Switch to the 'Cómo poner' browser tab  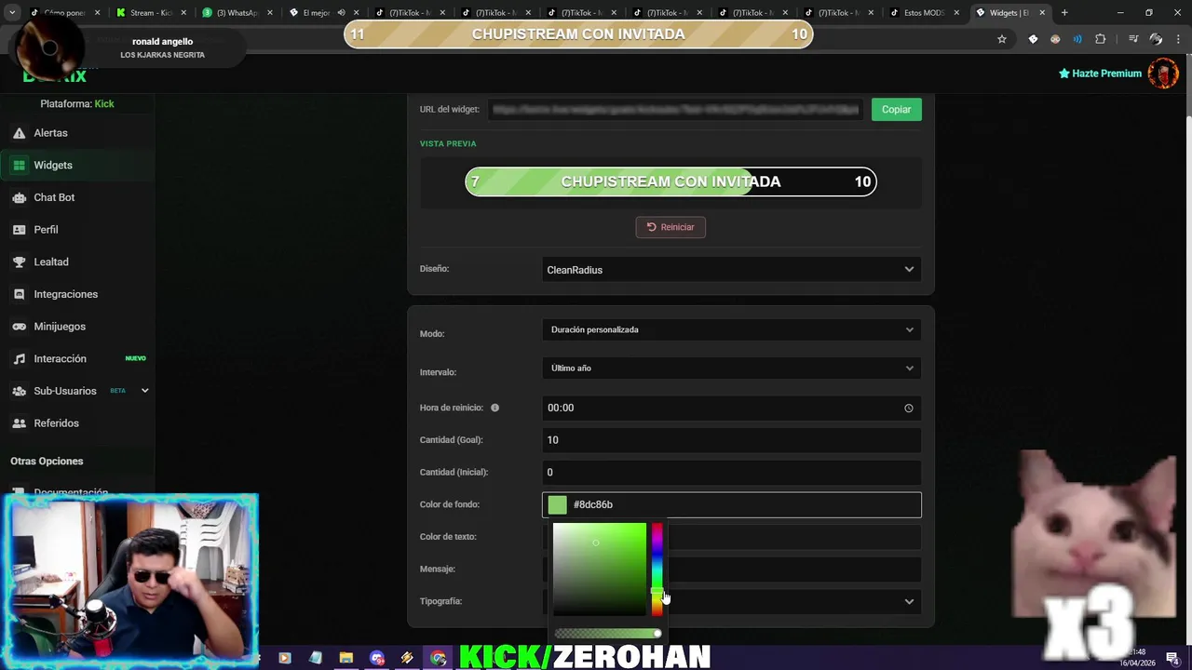click(x=65, y=13)
